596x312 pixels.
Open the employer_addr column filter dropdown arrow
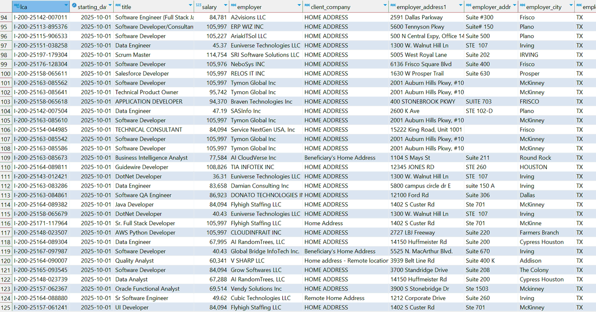tap(515, 6)
